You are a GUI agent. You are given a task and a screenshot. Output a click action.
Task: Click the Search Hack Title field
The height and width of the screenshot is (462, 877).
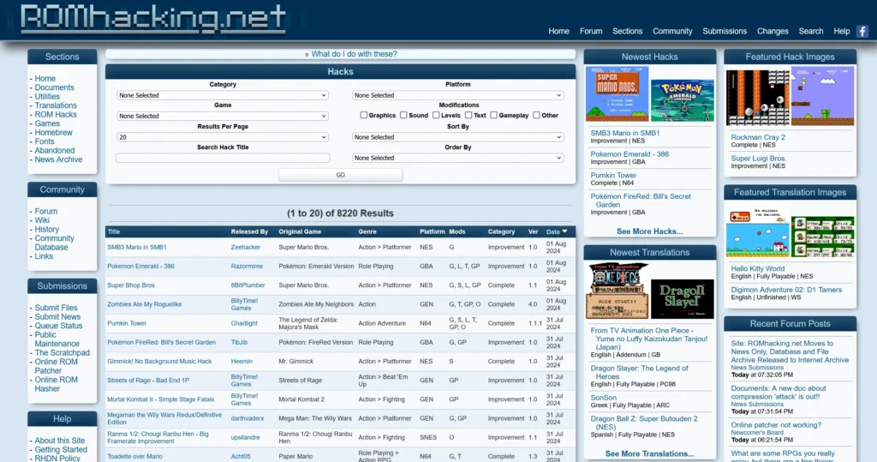(223, 158)
